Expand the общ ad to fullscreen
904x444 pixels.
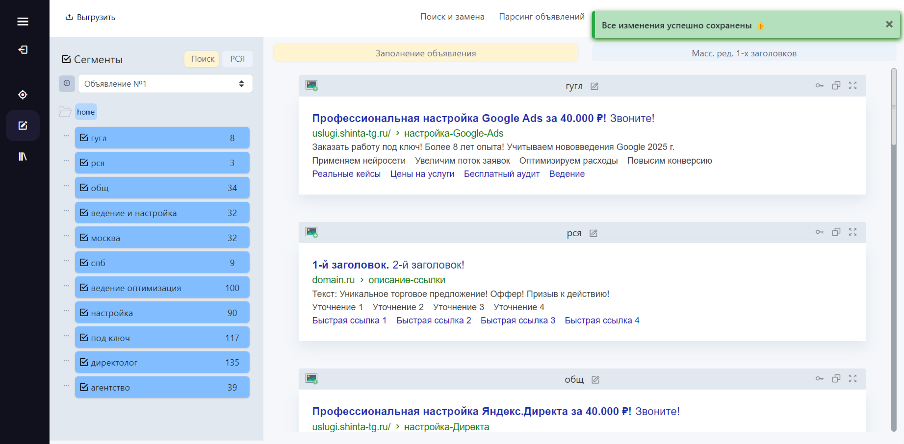pyautogui.click(x=853, y=378)
